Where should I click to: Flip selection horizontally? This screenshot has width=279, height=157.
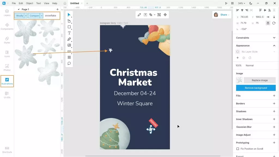[268, 17]
